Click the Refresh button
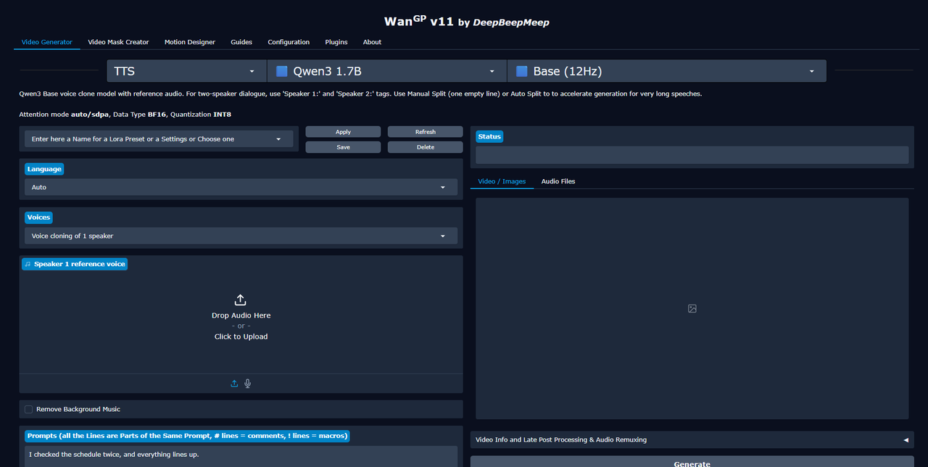 click(x=426, y=132)
